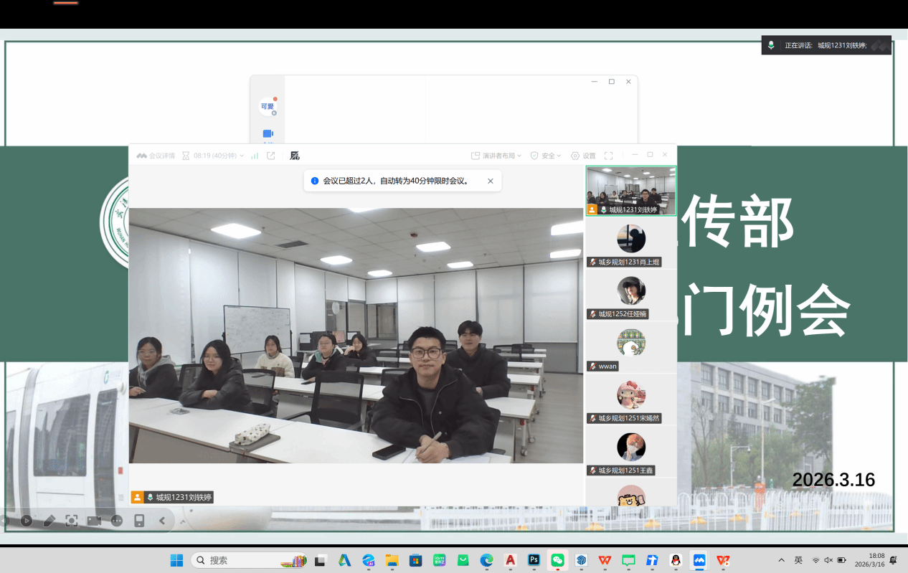Select the pen annotation tool
The height and width of the screenshot is (573, 908).
[49, 521]
